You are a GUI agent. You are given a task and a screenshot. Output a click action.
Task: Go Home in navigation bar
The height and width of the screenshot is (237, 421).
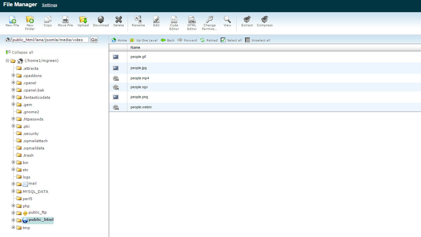click(119, 40)
